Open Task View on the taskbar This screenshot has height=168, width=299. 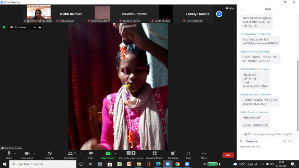click(91, 164)
